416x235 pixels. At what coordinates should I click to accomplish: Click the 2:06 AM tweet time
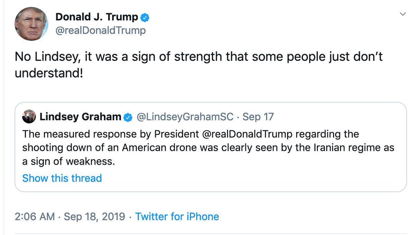pyautogui.click(x=35, y=217)
